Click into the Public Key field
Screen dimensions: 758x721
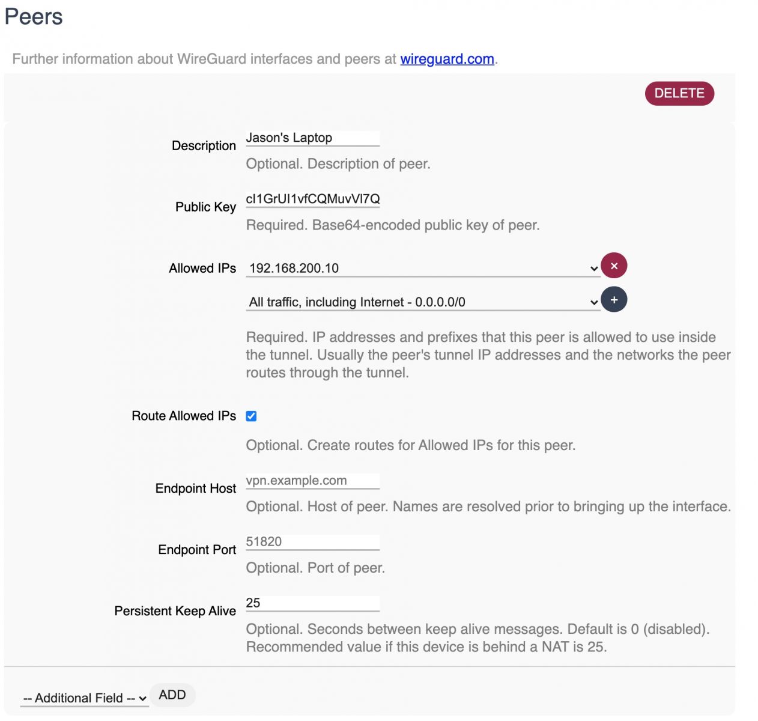[x=312, y=199]
